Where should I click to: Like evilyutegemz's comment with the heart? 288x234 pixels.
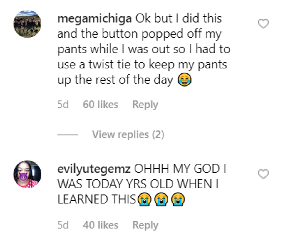coord(263,174)
